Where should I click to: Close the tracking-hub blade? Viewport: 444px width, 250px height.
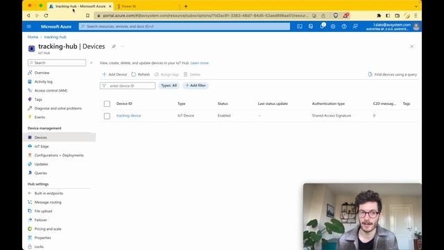[x=411, y=47]
